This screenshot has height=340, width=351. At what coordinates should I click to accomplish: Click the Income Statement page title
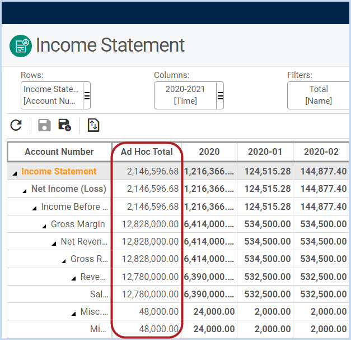[x=110, y=45]
